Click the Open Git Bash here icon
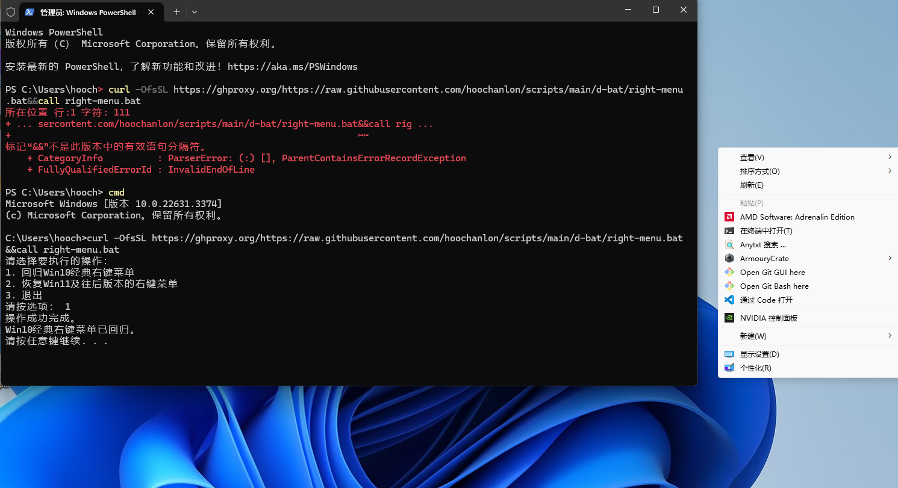The height and width of the screenshot is (488, 898). pyautogui.click(x=729, y=286)
